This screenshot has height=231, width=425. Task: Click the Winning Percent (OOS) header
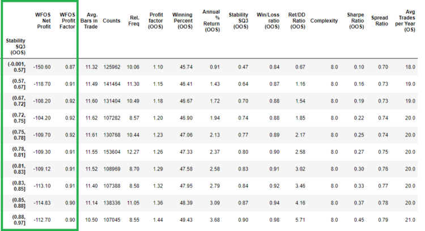tap(182, 20)
